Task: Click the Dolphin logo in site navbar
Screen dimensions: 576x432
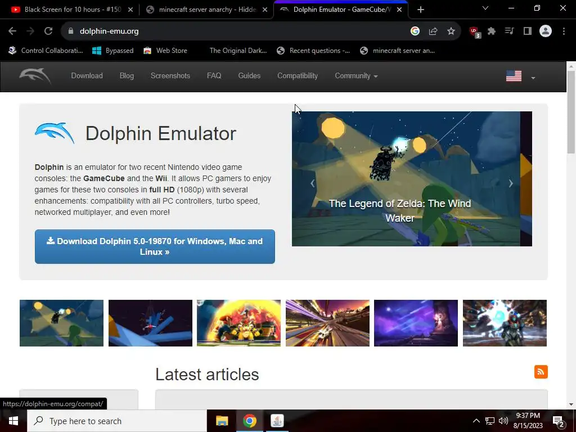Action: coord(35,76)
